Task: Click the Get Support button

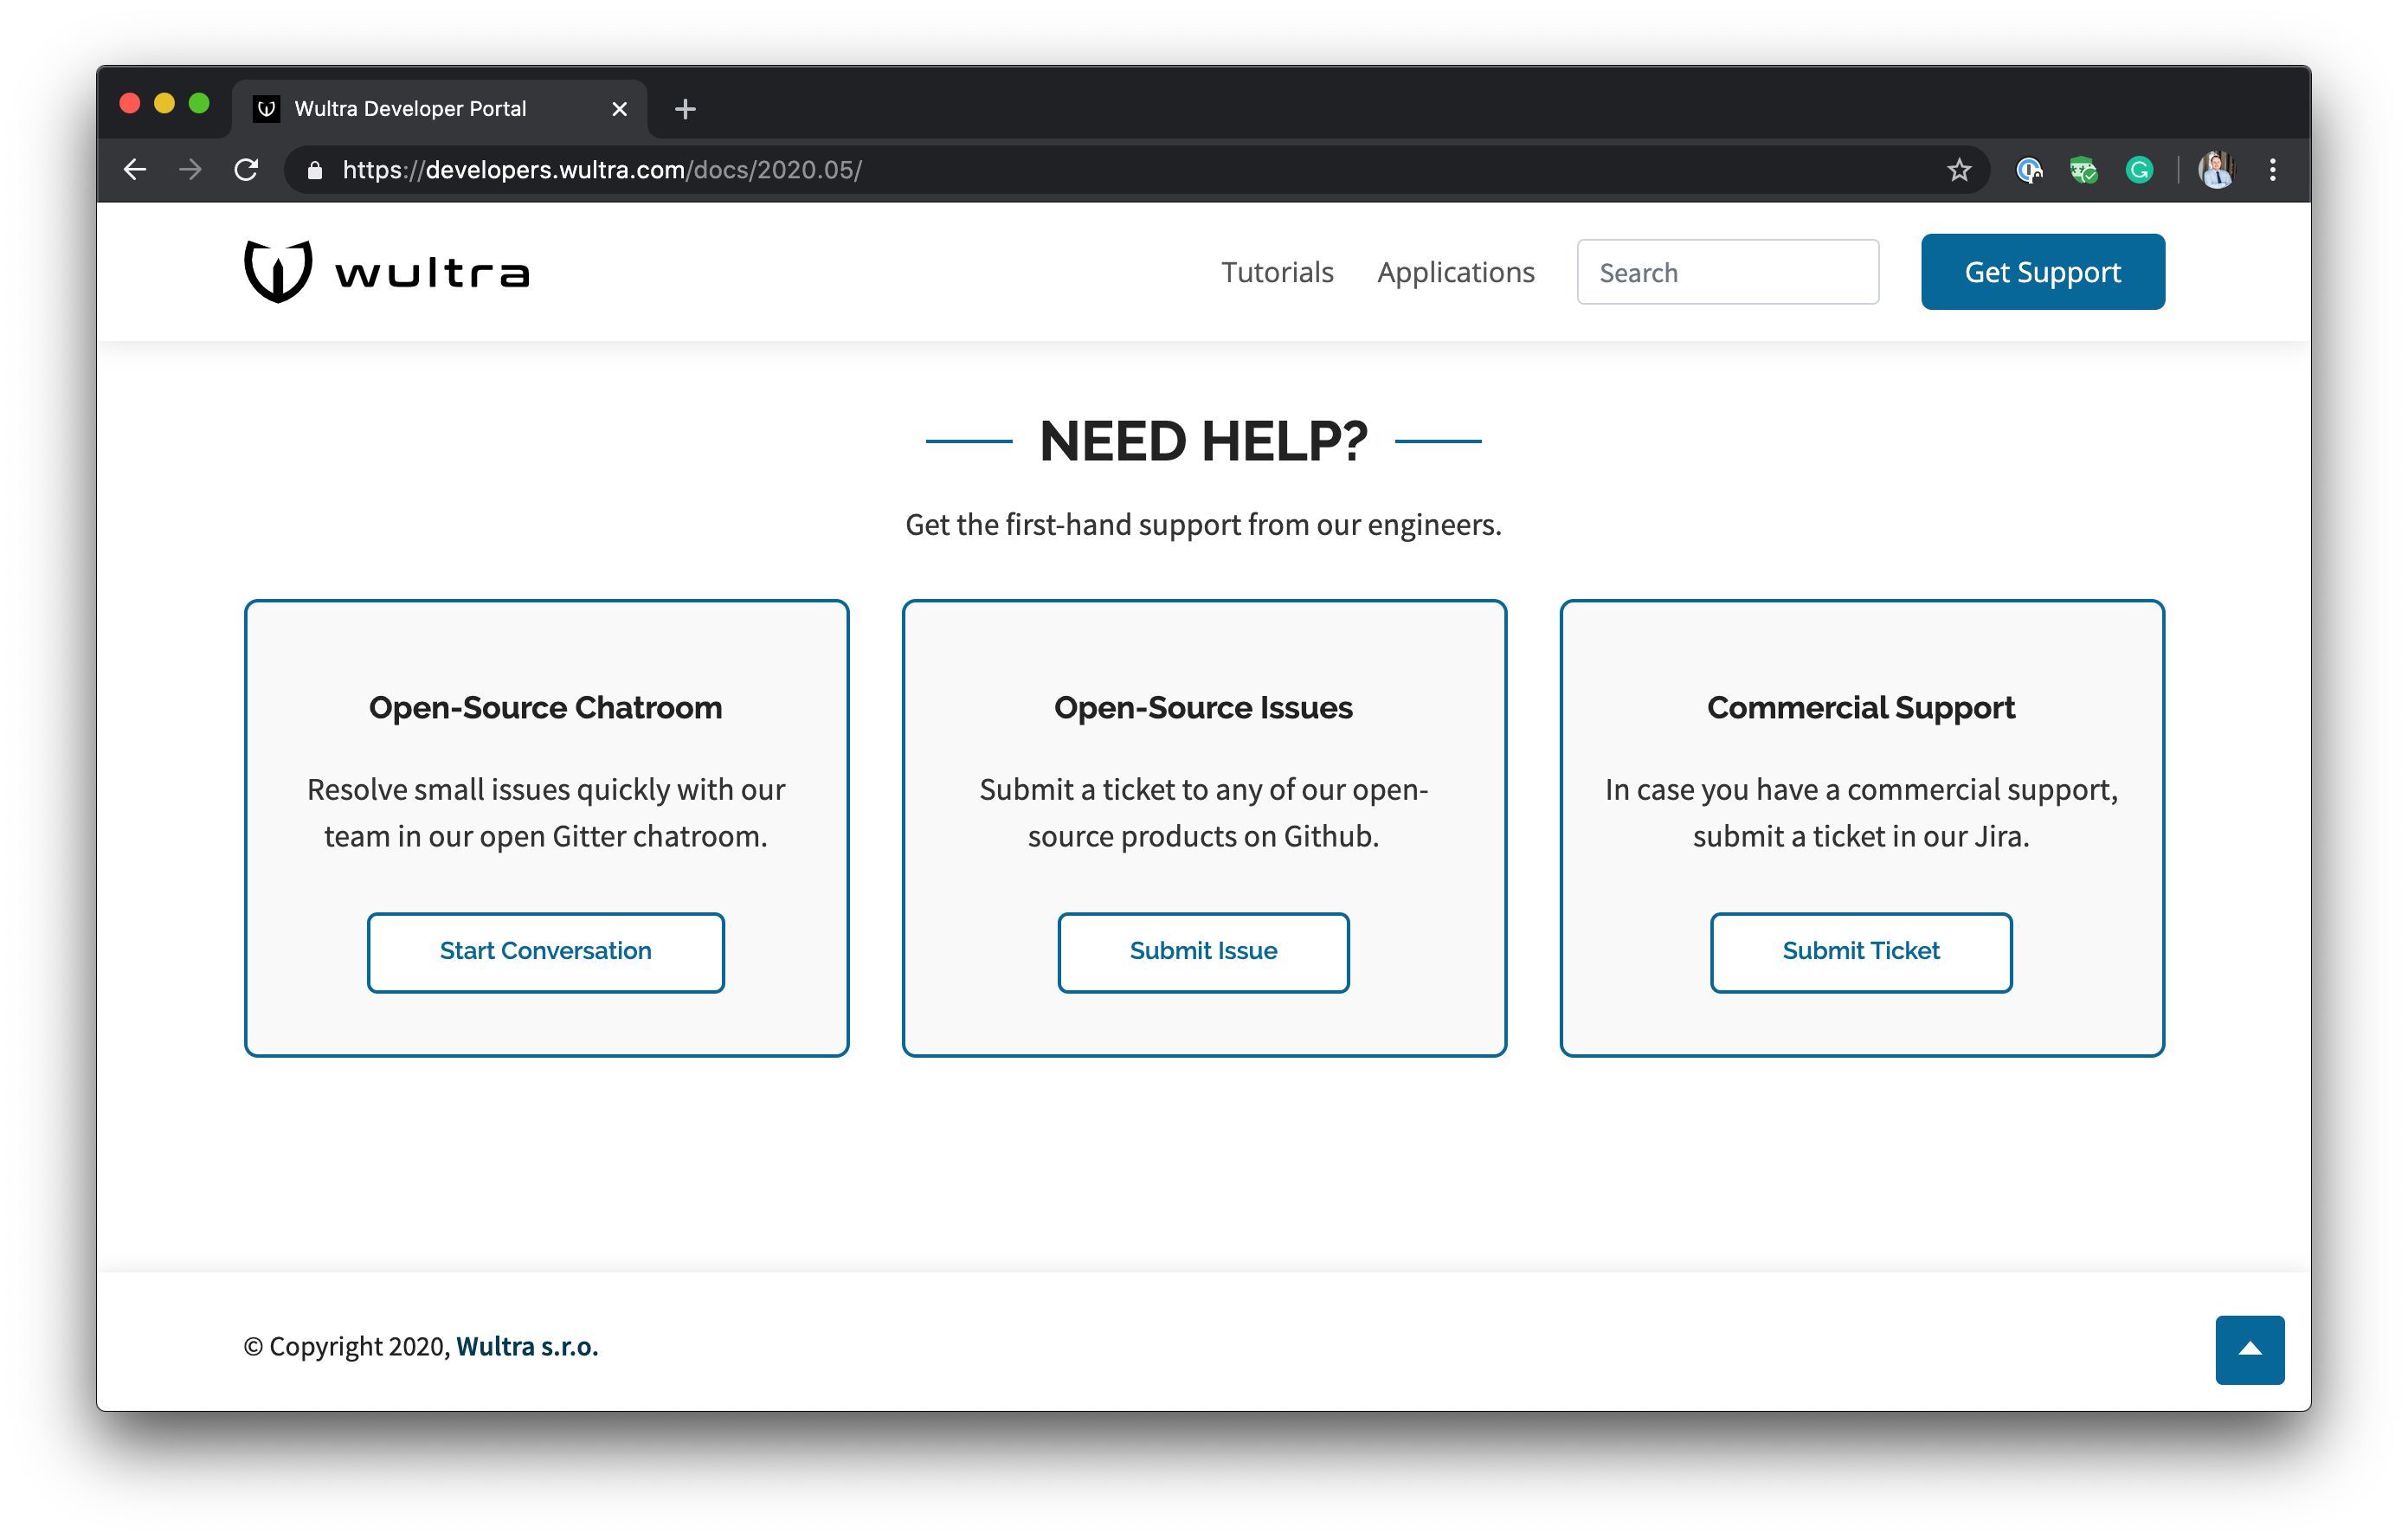Action: (x=2042, y=271)
